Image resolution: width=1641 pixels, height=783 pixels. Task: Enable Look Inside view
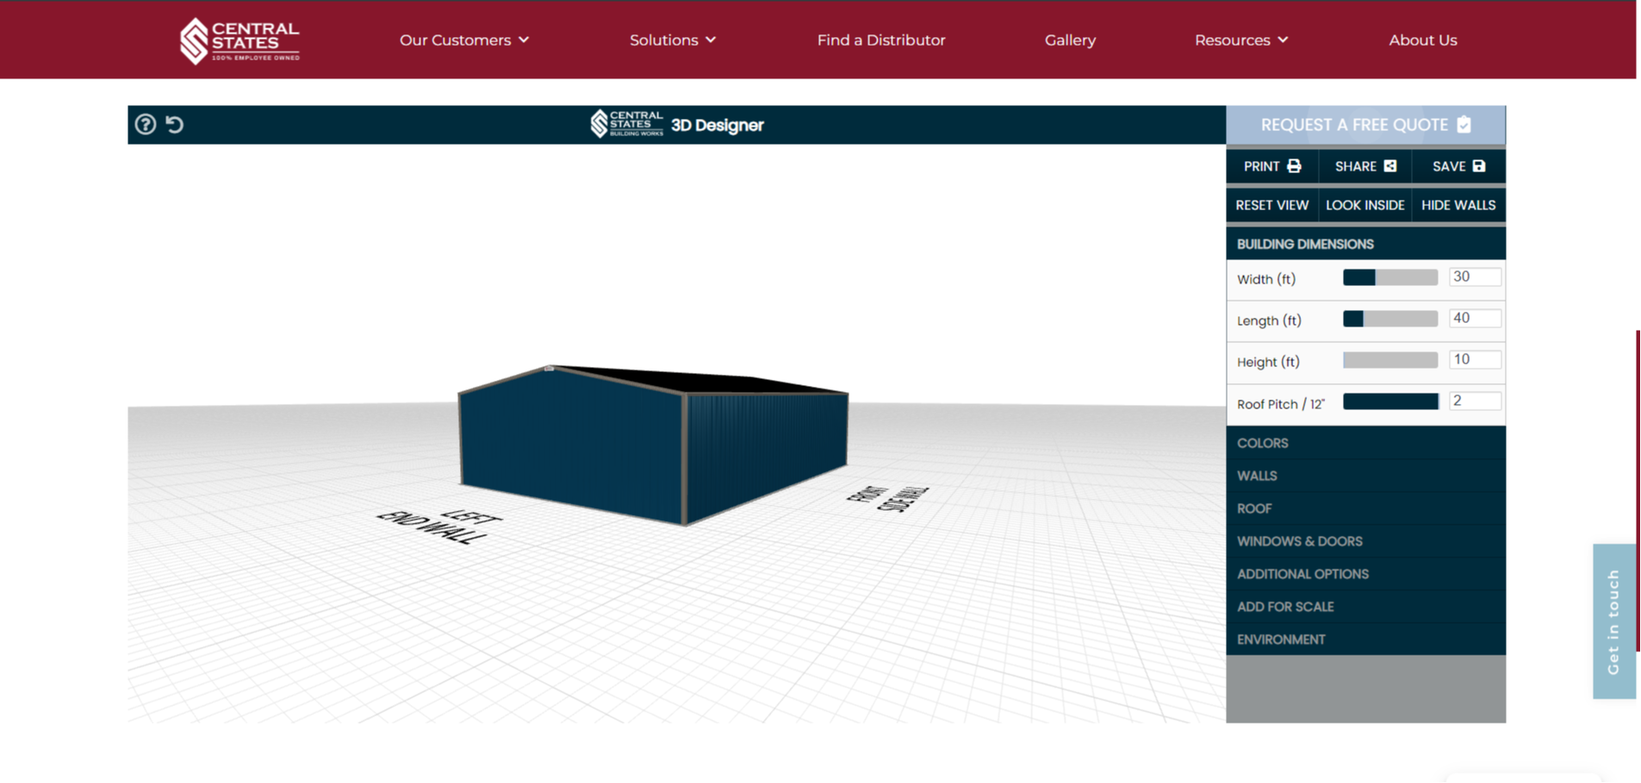tap(1364, 205)
